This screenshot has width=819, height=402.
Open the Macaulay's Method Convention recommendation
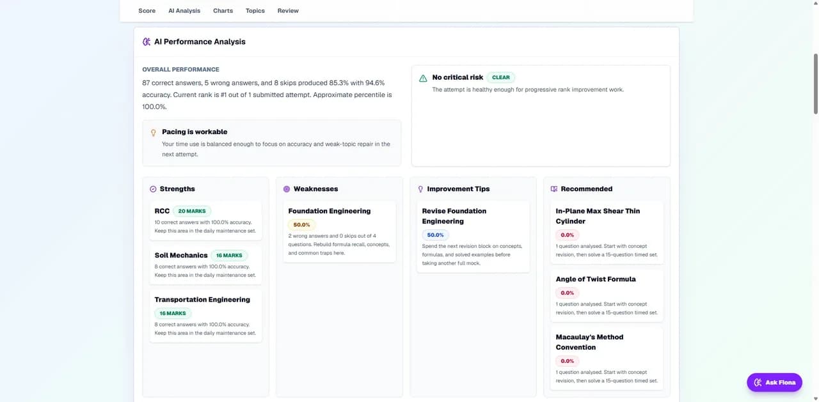(589, 342)
